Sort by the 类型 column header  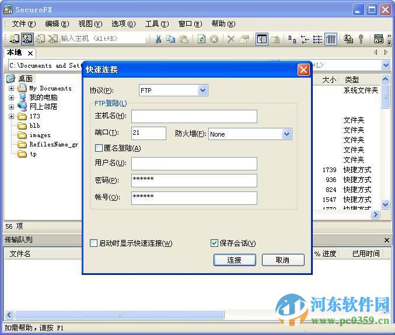(352, 80)
